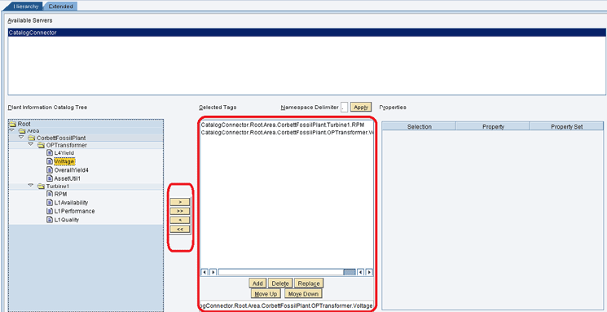Click the L1Quality tag document icon
607x312 pixels.
coord(49,219)
